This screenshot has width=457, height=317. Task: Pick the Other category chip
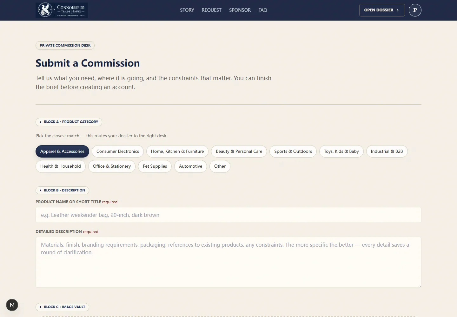[220, 166]
